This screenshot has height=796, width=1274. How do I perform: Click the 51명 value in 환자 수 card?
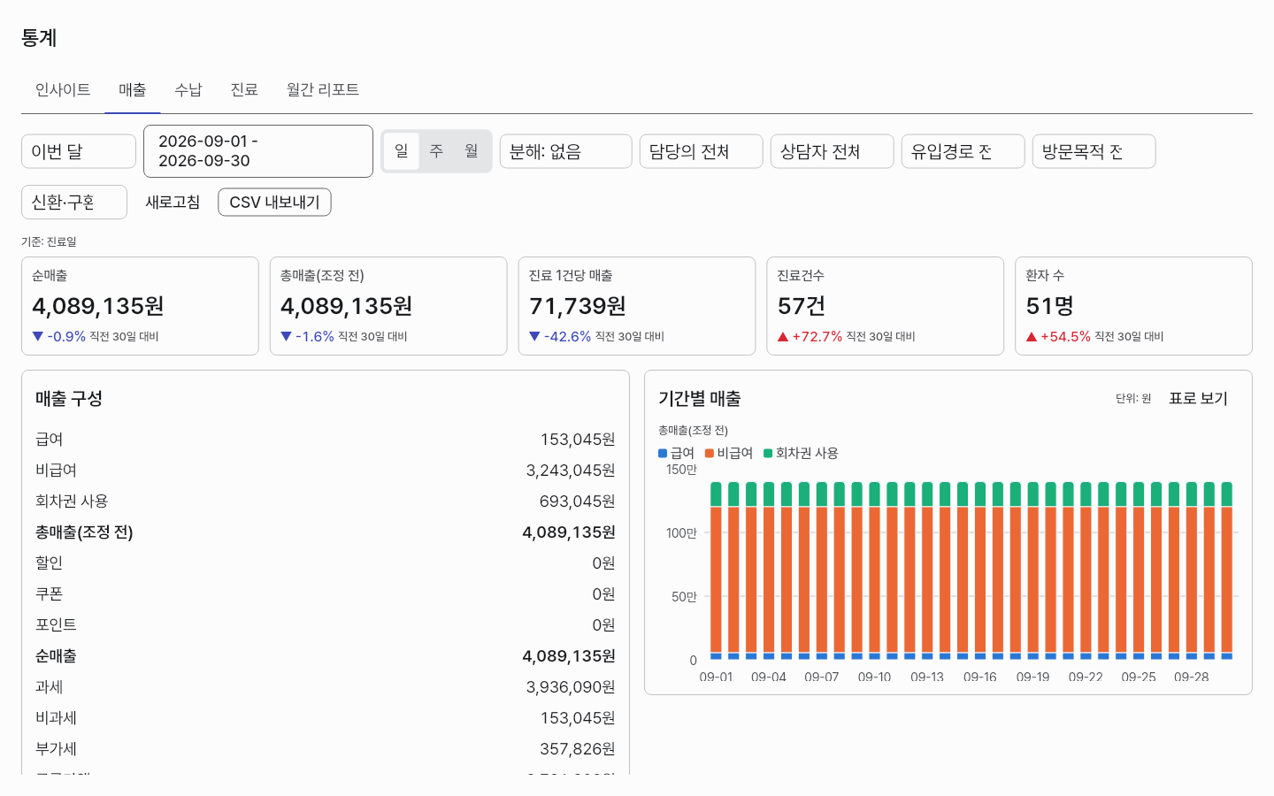[x=1050, y=306]
